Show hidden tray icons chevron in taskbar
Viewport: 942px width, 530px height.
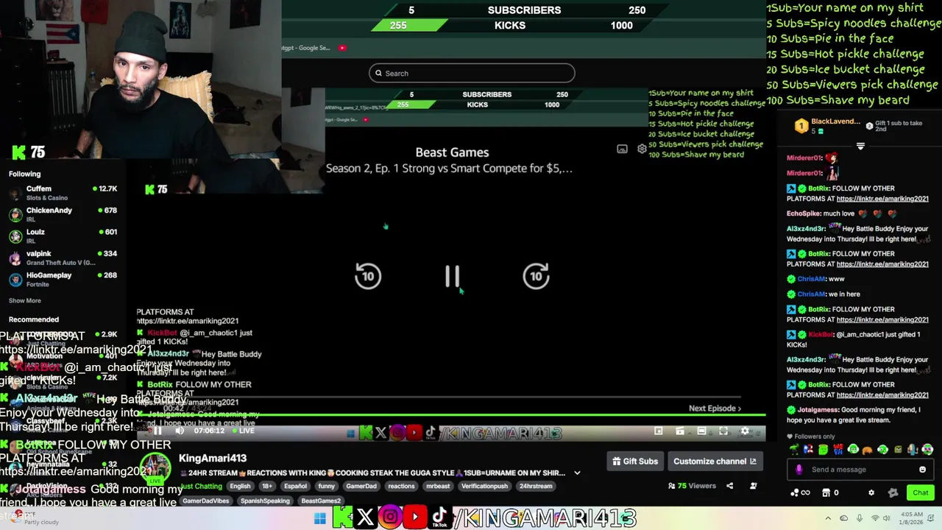828,518
